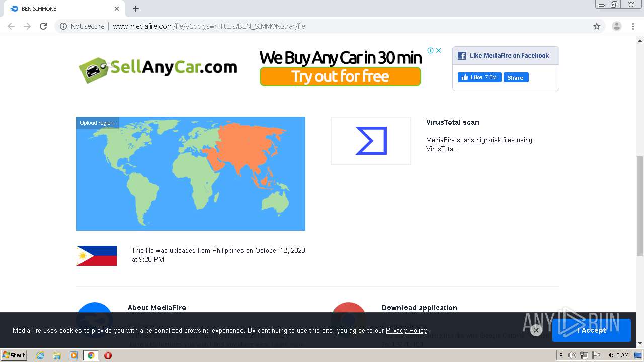Open the media player taskbar icon

(x=73, y=355)
